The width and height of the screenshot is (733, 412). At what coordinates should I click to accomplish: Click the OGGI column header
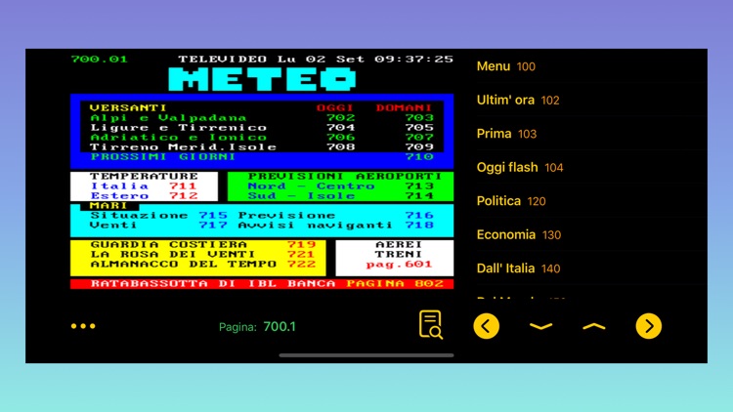point(335,108)
